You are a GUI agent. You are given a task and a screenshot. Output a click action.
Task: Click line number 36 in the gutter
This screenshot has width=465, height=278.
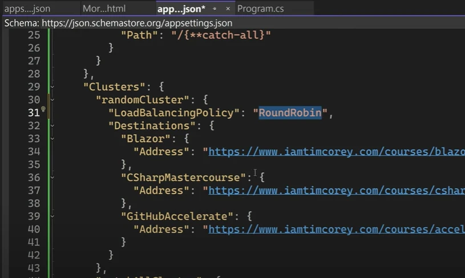34,178
